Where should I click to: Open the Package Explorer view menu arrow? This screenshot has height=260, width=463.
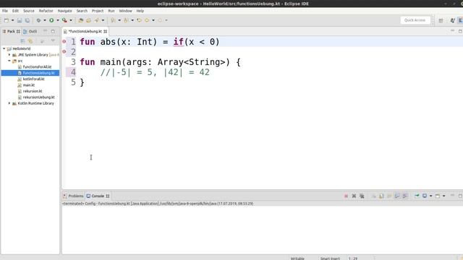(x=53, y=40)
